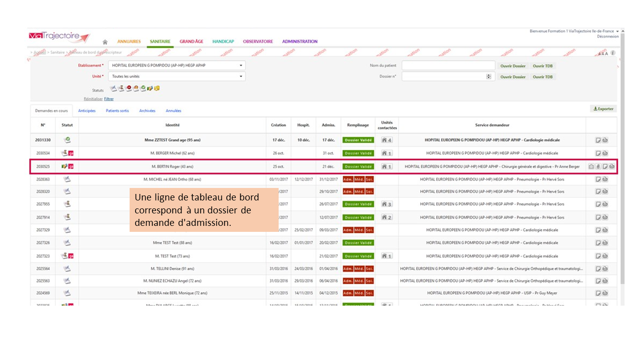Switch to the Patients sortis tab
The width and height of the screenshot is (638, 359).
click(x=117, y=111)
